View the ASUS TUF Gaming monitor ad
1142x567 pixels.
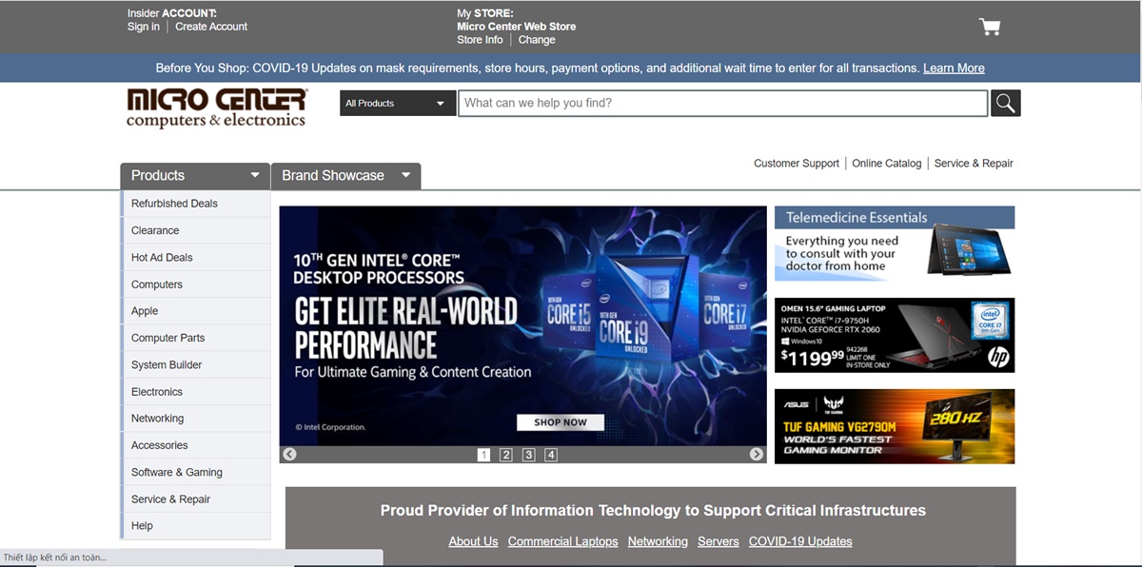894,426
